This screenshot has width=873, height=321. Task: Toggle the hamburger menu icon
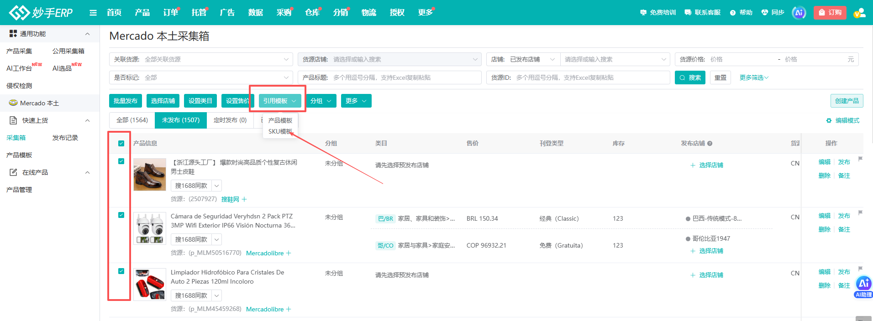pyautogui.click(x=93, y=13)
